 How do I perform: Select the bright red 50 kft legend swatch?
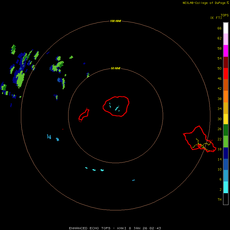[226, 74]
